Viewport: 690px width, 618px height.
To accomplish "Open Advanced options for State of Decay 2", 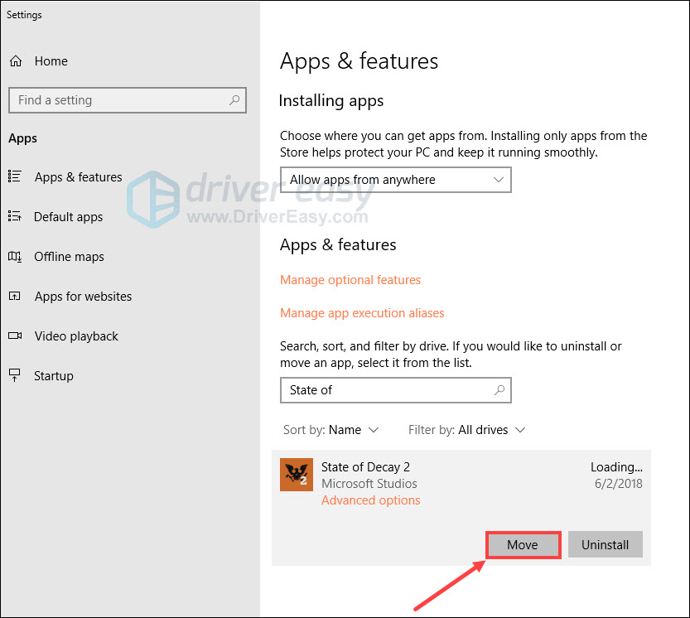I will click(x=370, y=500).
